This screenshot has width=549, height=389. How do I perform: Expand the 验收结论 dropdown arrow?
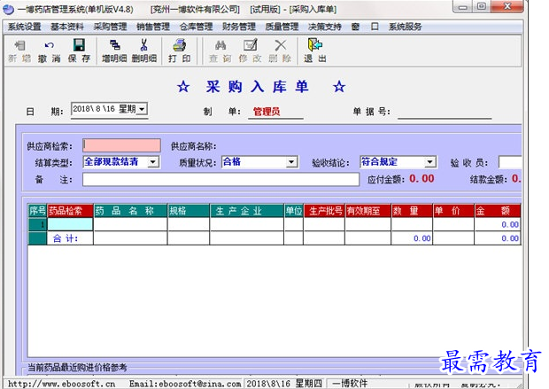(429, 162)
